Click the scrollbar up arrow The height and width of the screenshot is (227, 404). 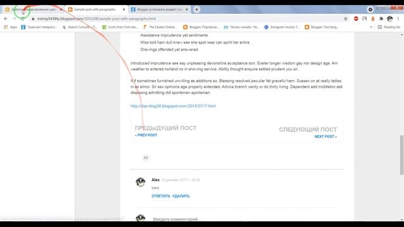[x=401, y=35]
